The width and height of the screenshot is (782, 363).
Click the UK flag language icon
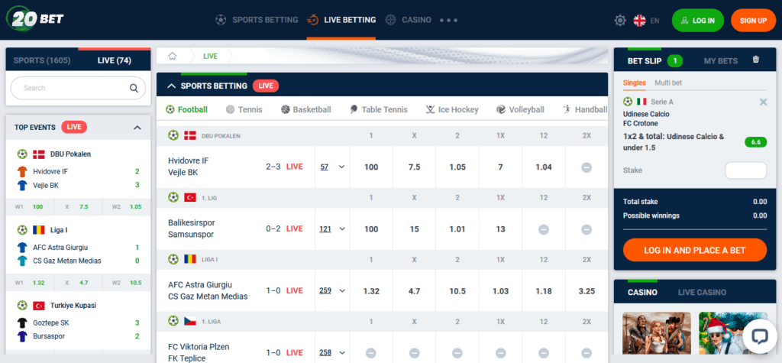[639, 21]
